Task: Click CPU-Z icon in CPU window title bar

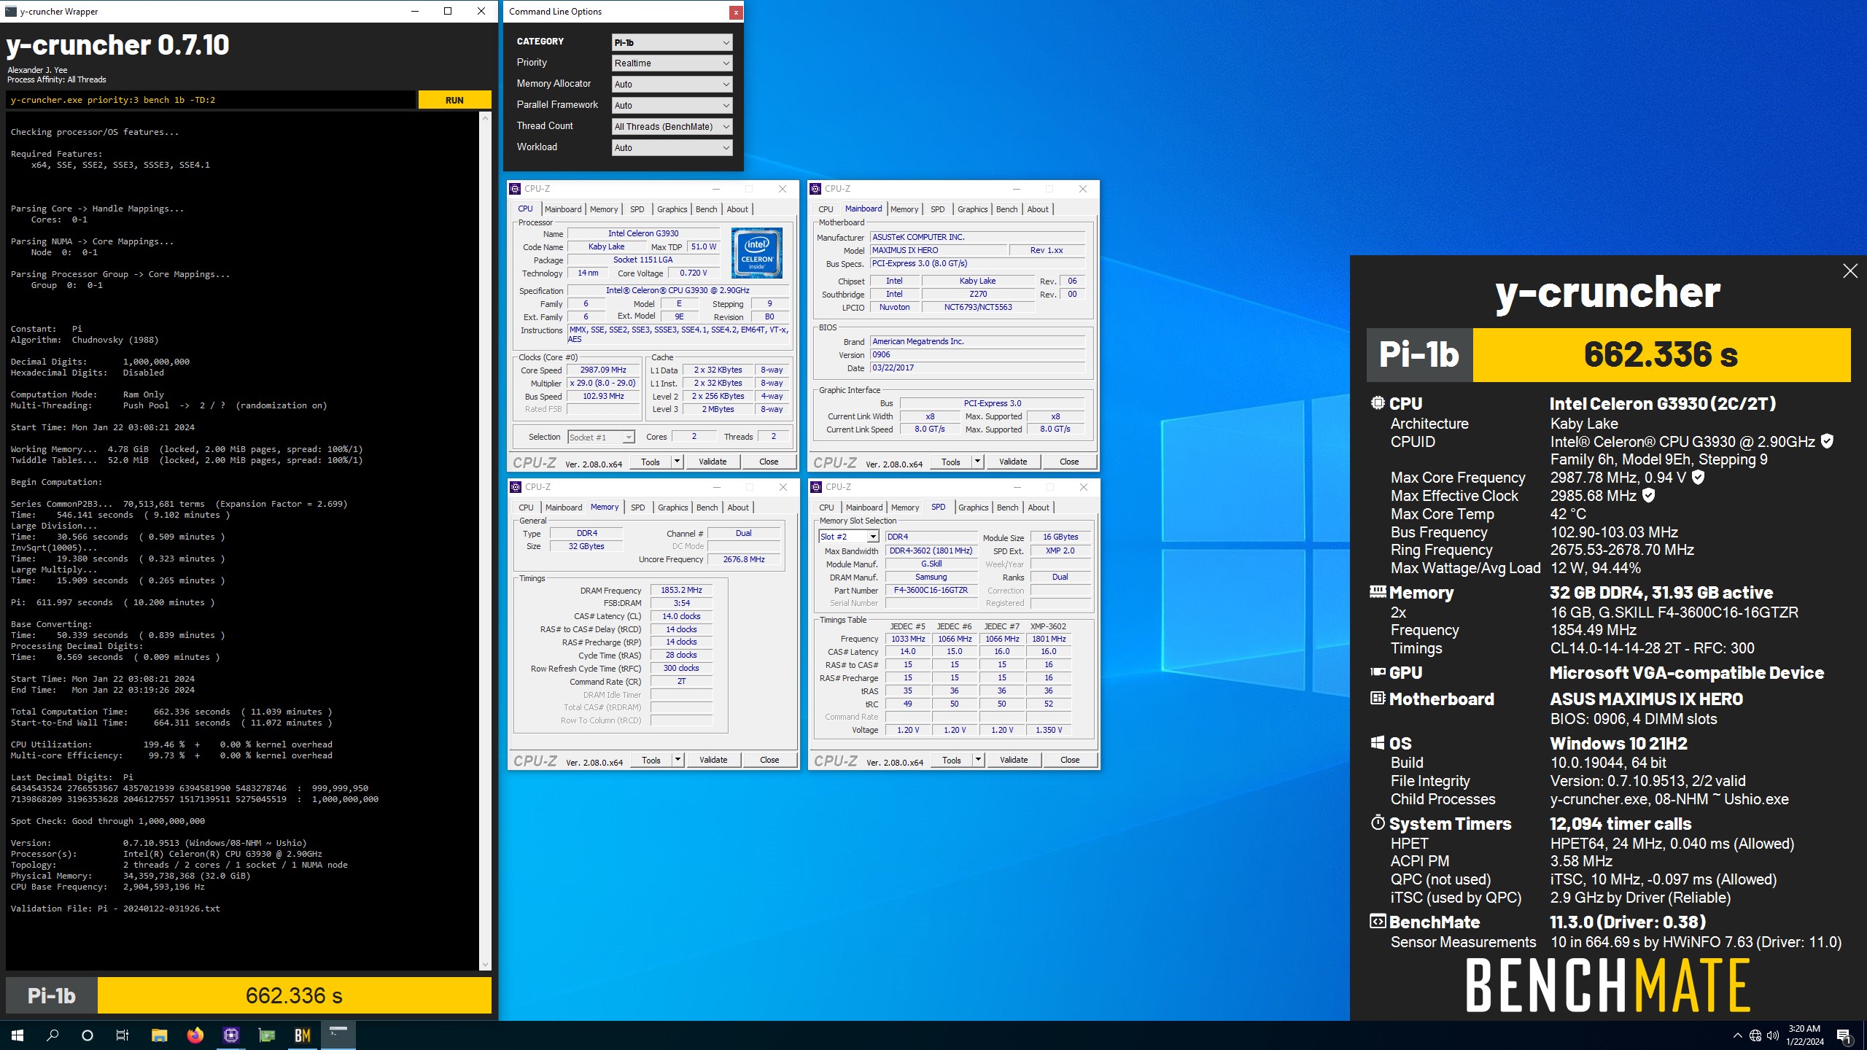Action: pos(515,189)
